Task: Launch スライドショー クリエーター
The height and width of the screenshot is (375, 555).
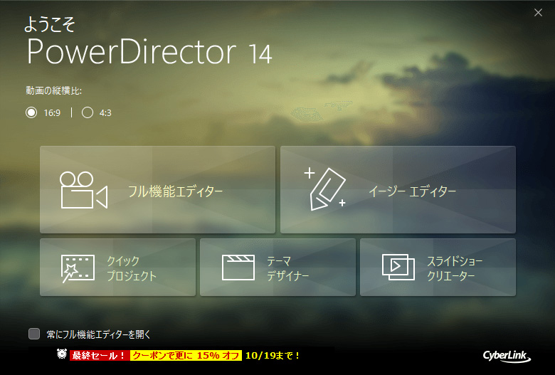Action: [438, 267]
